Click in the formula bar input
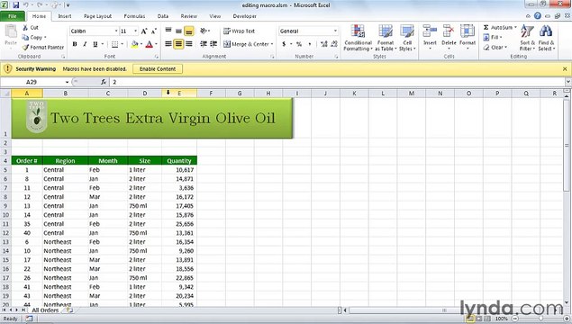Image resolution: width=572 pixels, height=324 pixels. [x=336, y=82]
